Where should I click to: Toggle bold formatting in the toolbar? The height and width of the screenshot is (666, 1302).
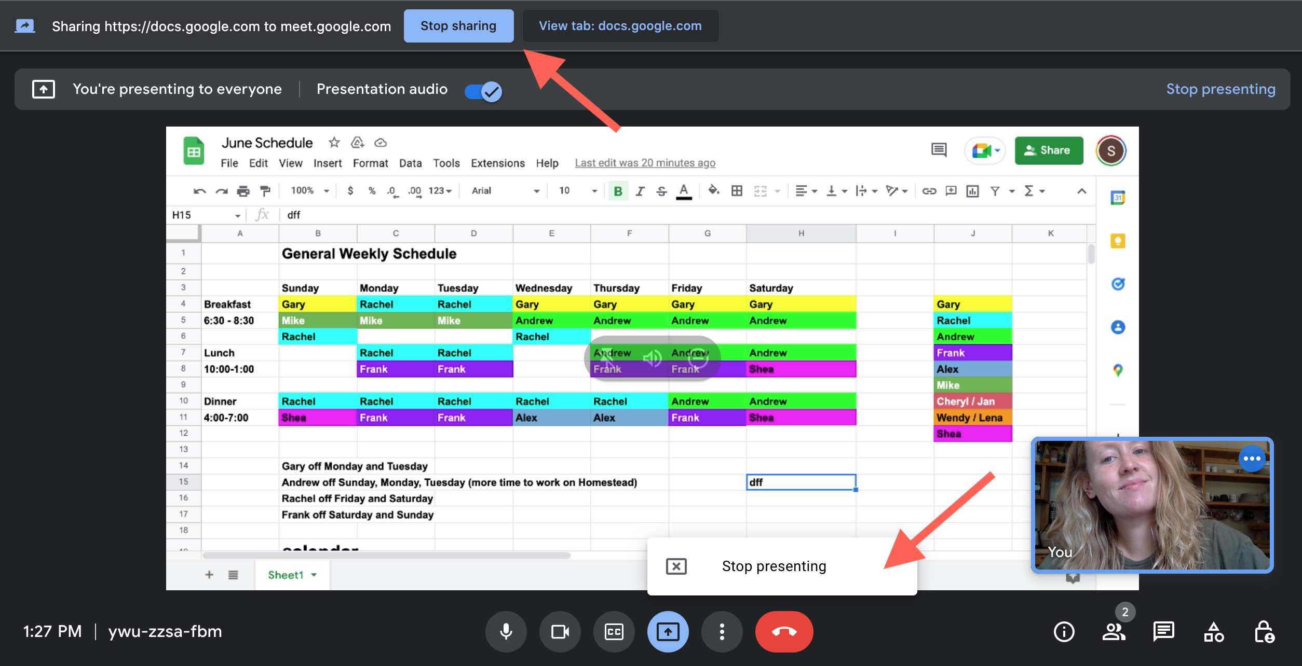pos(617,191)
